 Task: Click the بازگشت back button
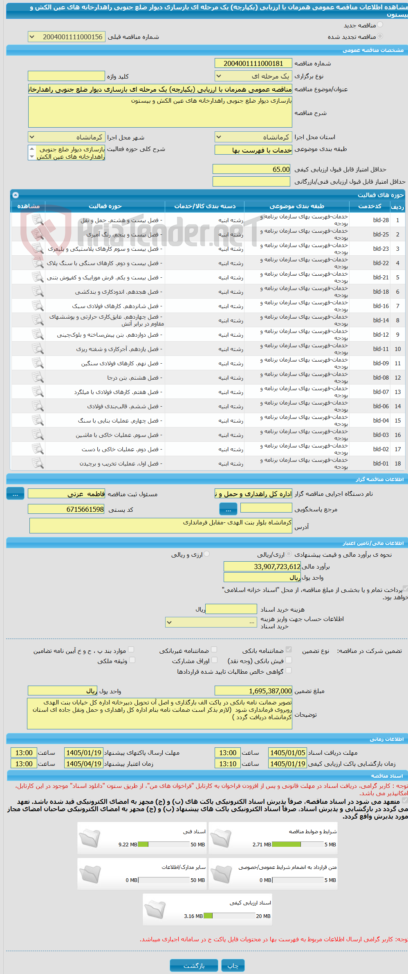[194, 965]
